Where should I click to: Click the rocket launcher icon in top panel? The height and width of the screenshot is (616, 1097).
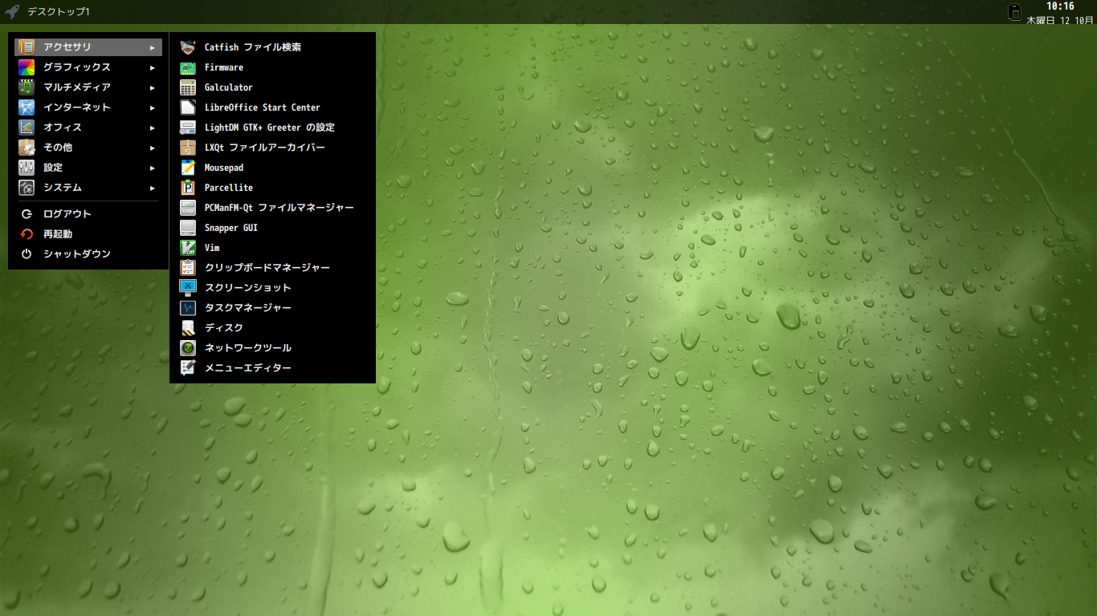pyautogui.click(x=12, y=12)
